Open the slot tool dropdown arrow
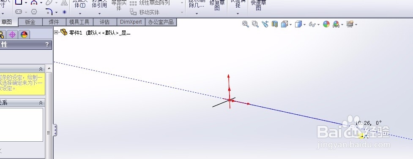Image resolution: width=413 pixels, height=159 pixels. (x=26, y=12)
